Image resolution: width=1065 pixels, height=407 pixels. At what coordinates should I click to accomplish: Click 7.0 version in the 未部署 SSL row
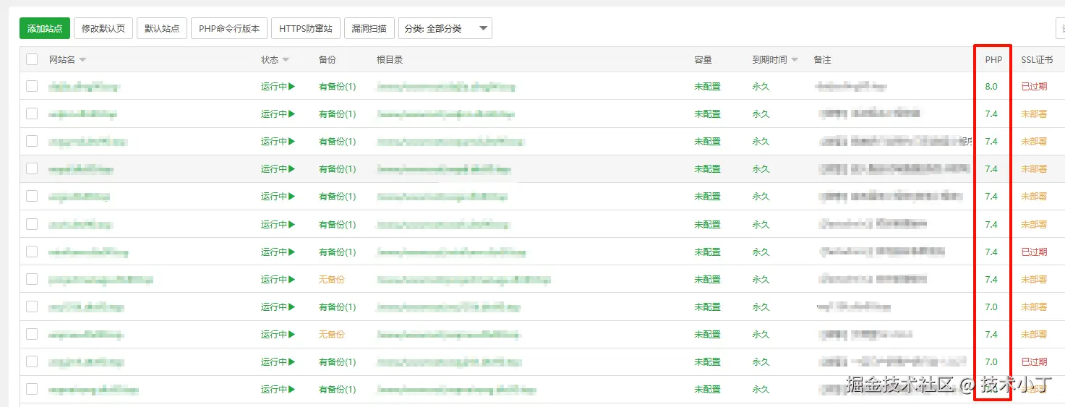(x=991, y=307)
